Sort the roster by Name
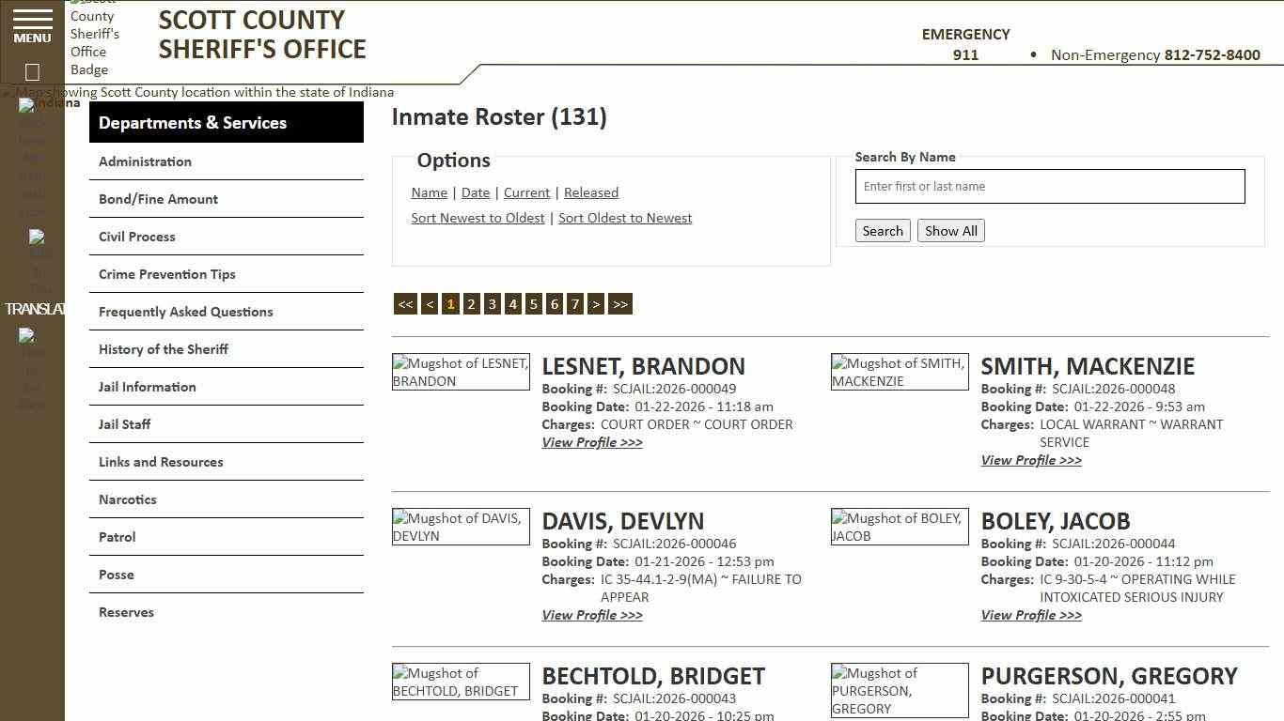Image resolution: width=1284 pixels, height=721 pixels. point(429,192)
